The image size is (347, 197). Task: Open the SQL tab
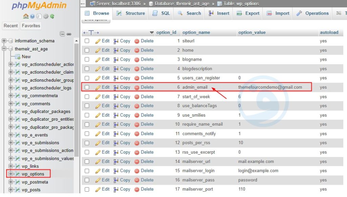point(161,13)
